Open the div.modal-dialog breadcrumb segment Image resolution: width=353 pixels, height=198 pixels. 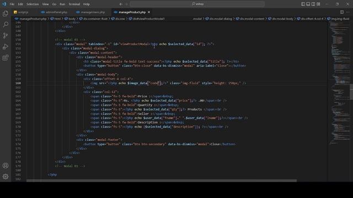tap(221, 19)
